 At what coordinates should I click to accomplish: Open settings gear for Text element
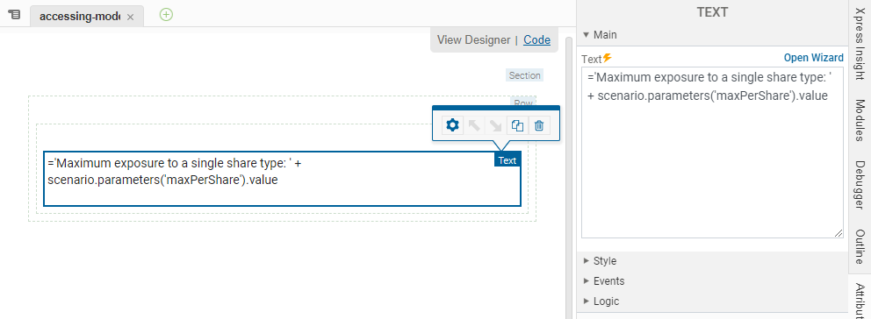coord(453,125)
